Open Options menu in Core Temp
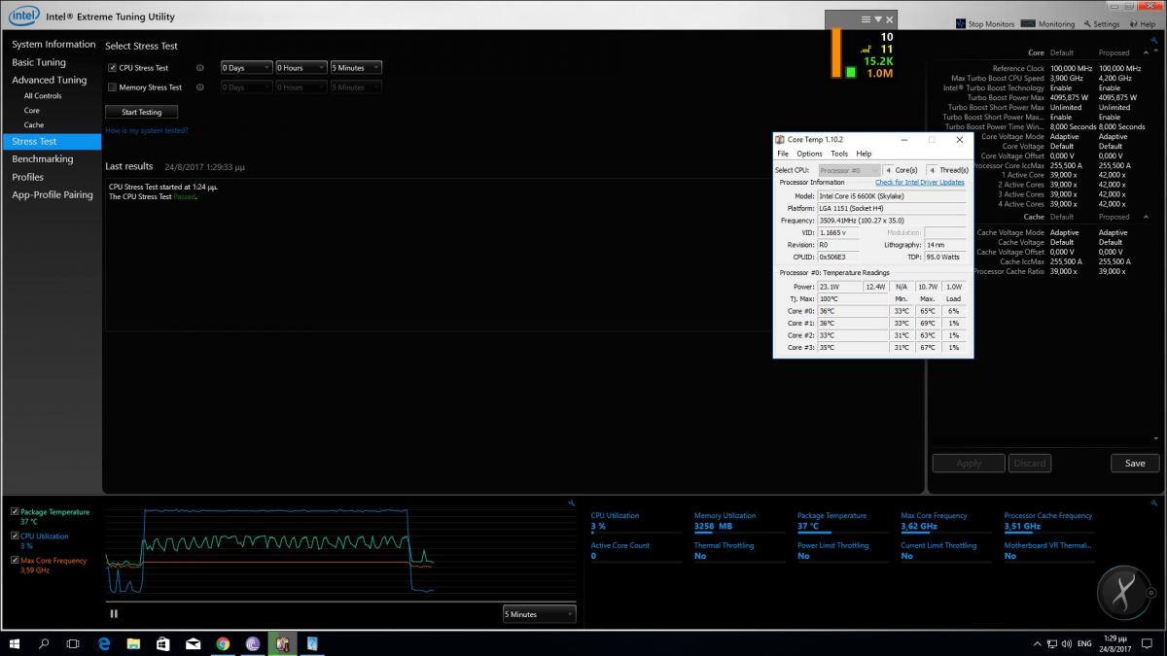1167x656 pixels. [x=809, y=154]
